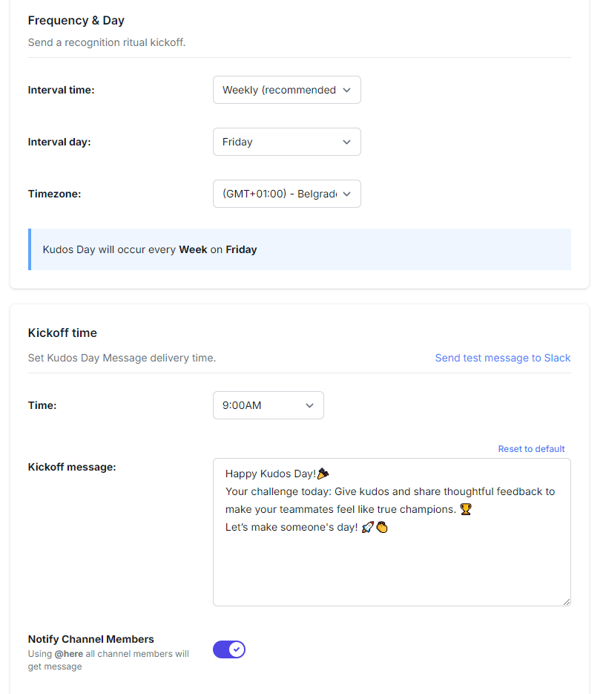
Task: Click the chevron arrow on the 9:00AM selector
Action: 310,405
